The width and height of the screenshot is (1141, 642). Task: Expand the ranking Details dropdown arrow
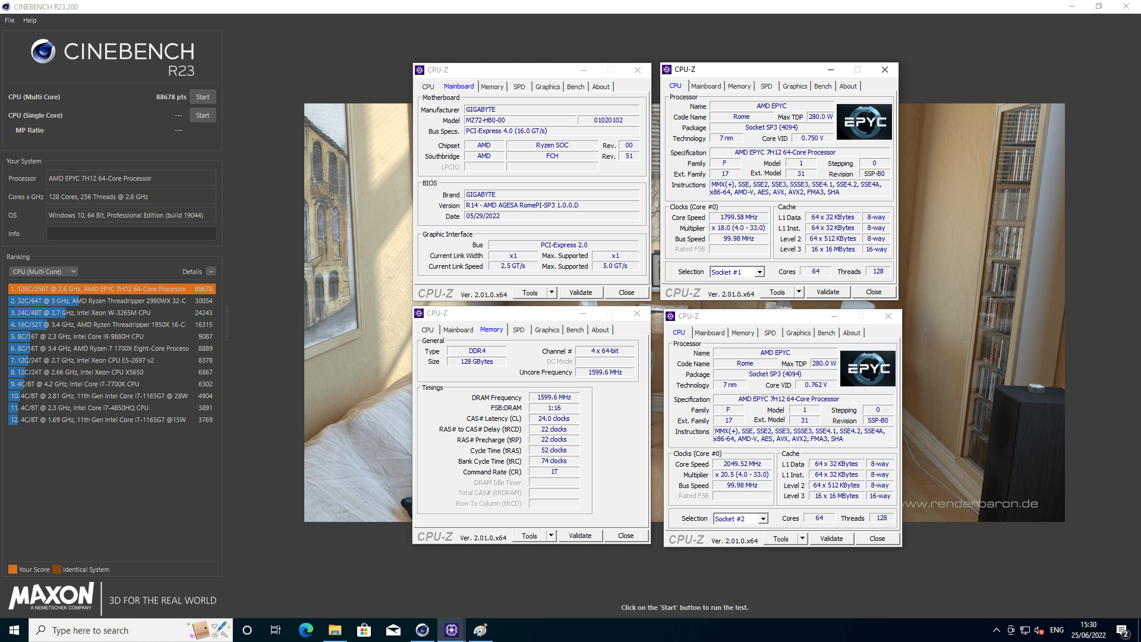(x=211, y=272)
